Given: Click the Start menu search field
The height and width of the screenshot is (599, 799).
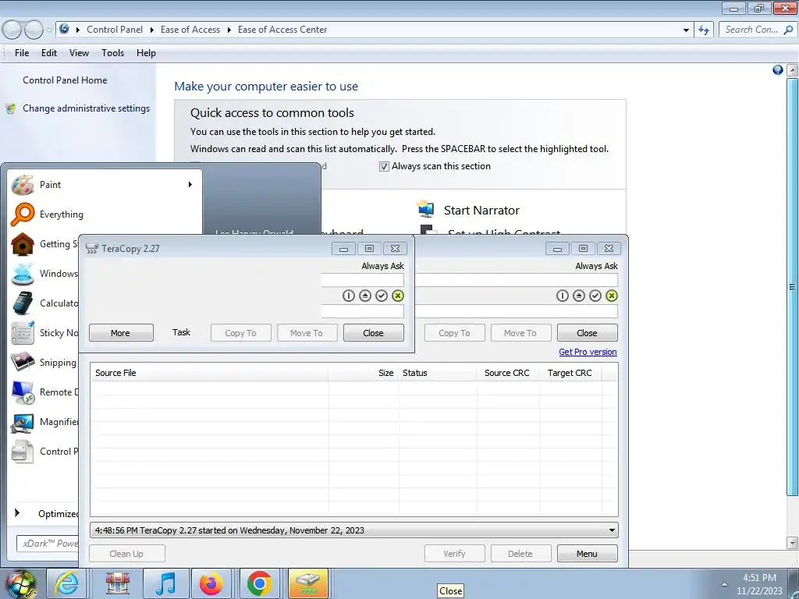Looking at the screenshot, I should pos(48,544).
